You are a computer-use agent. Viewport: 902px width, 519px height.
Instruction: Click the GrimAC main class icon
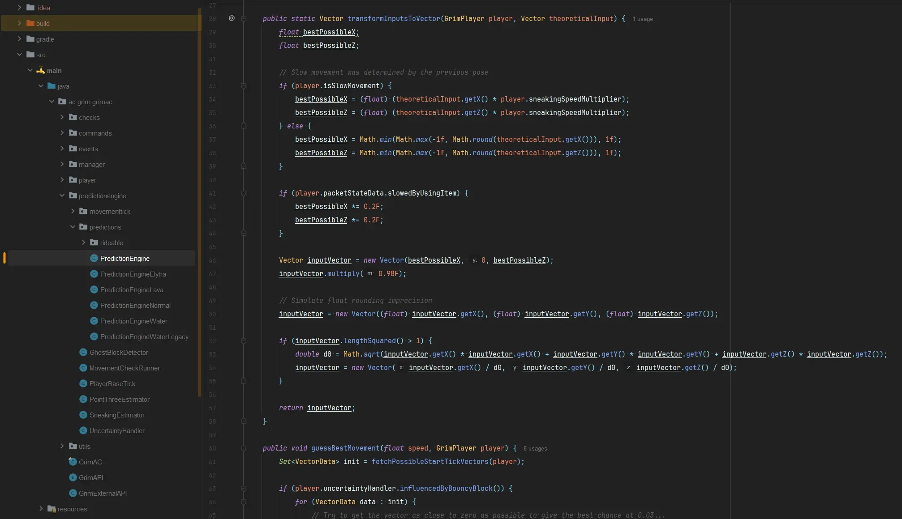[73, 461]
